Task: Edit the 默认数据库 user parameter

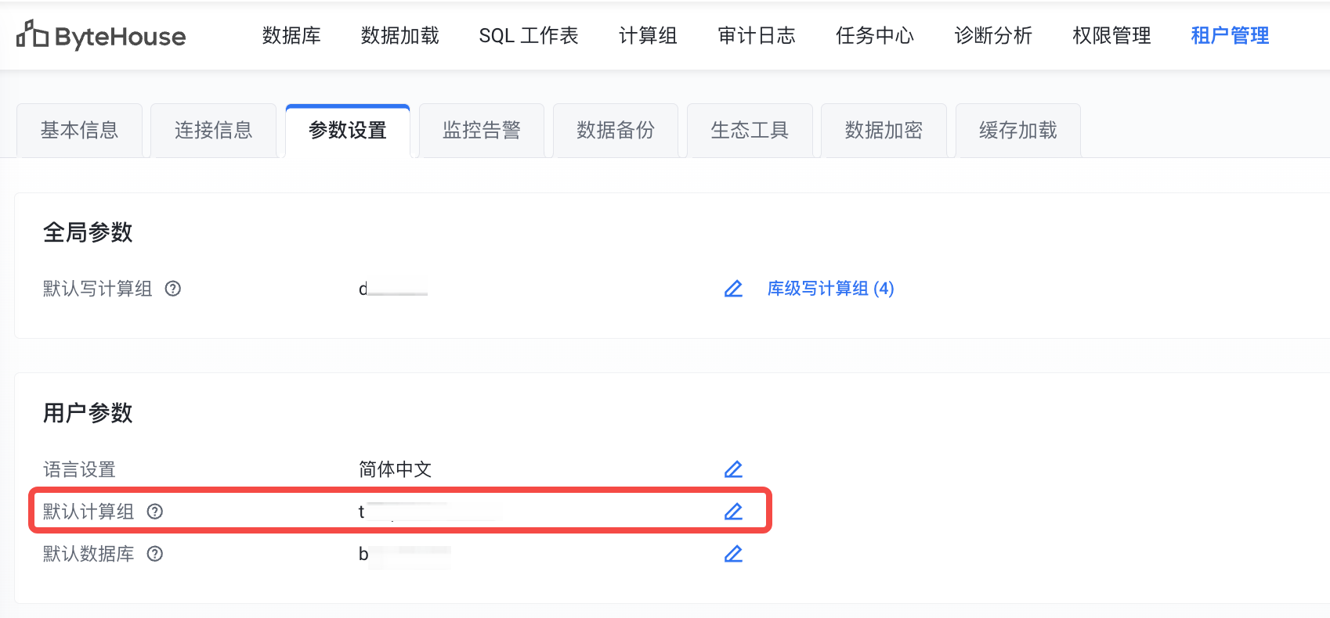Action: click(x=733, y=554)
